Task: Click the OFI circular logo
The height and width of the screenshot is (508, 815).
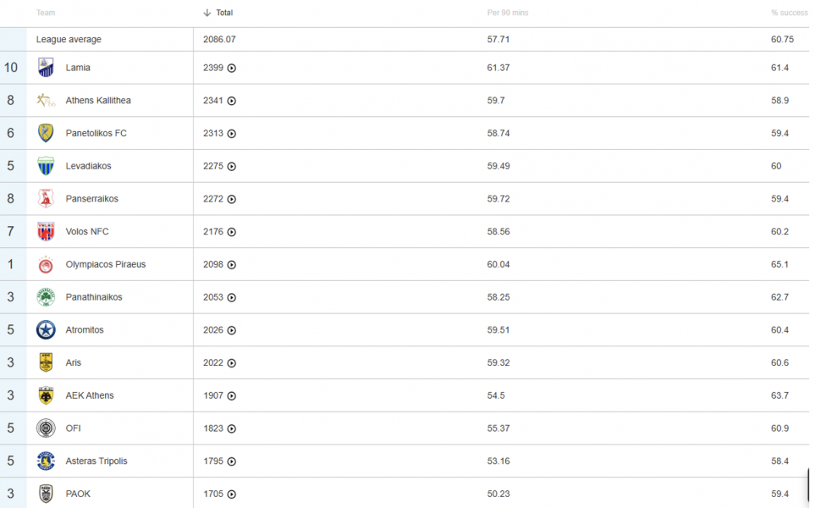Action: coord(46,428)
